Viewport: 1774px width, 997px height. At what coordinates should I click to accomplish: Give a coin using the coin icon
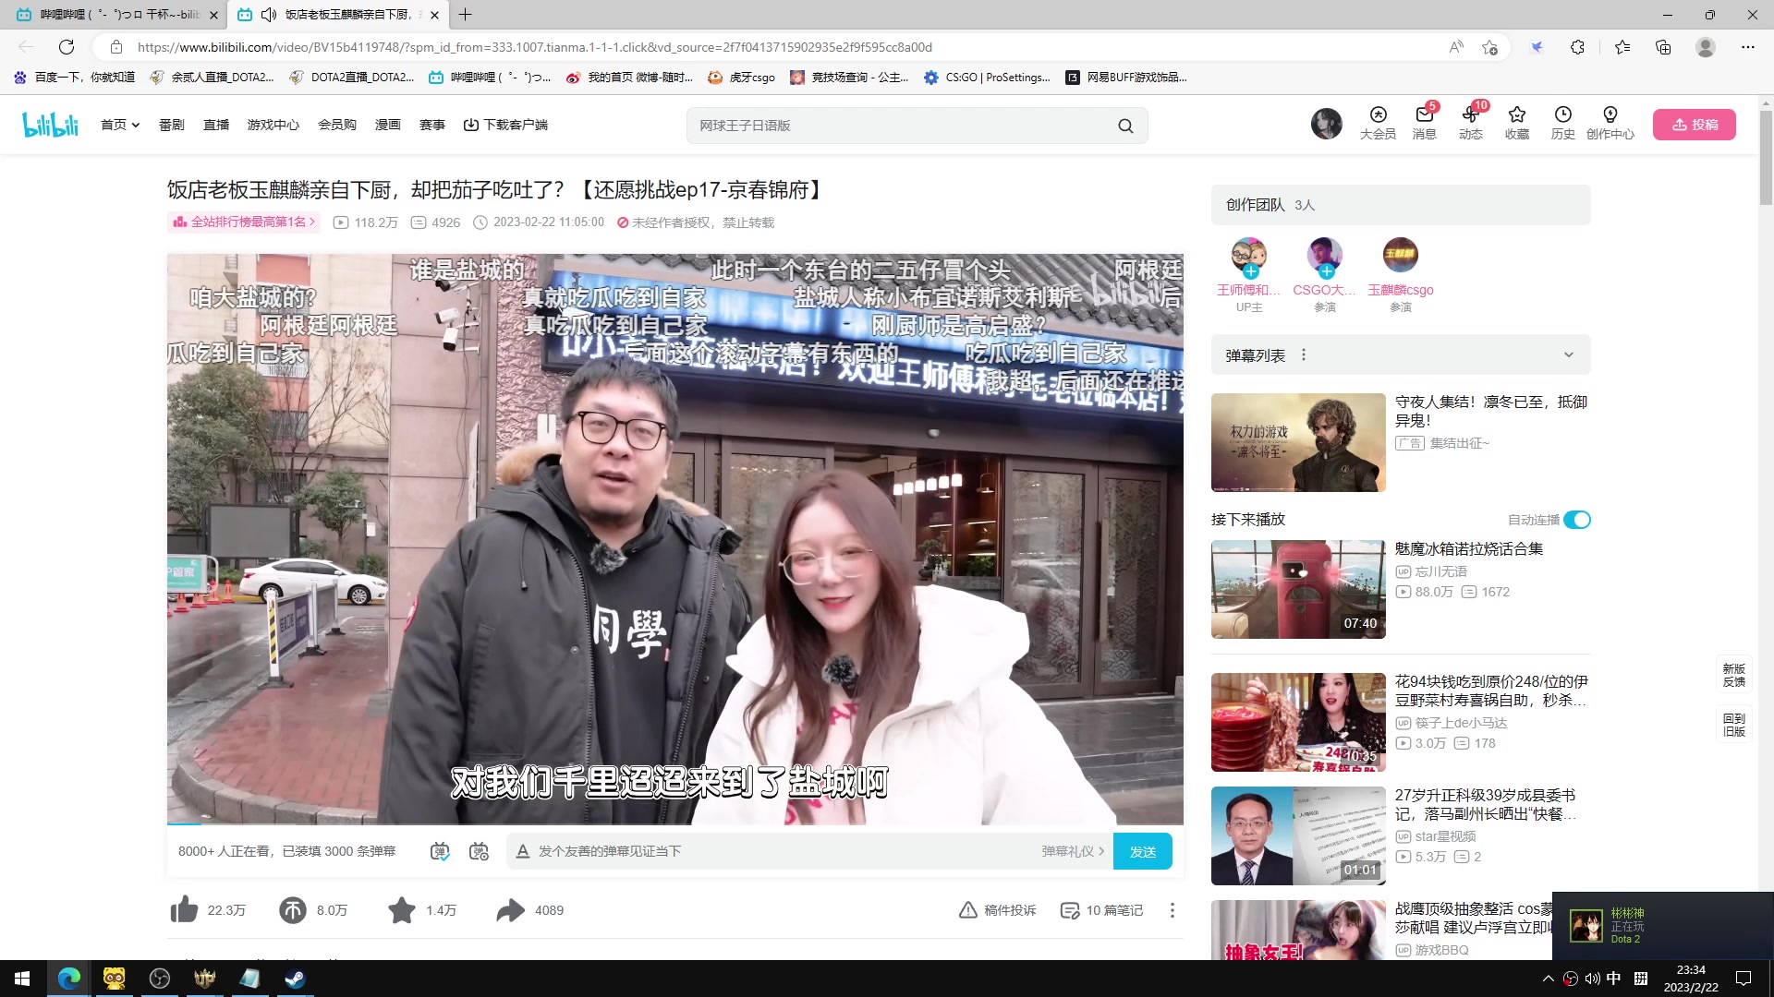click(293, 909)
